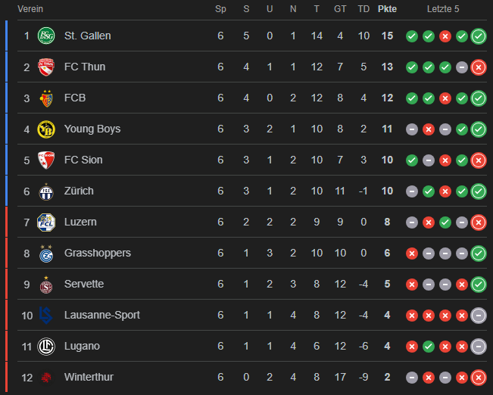Viewport: 493px width, 395px height.
Task: Click FC Thun's latest loss indicator
Action: point(478,67)
